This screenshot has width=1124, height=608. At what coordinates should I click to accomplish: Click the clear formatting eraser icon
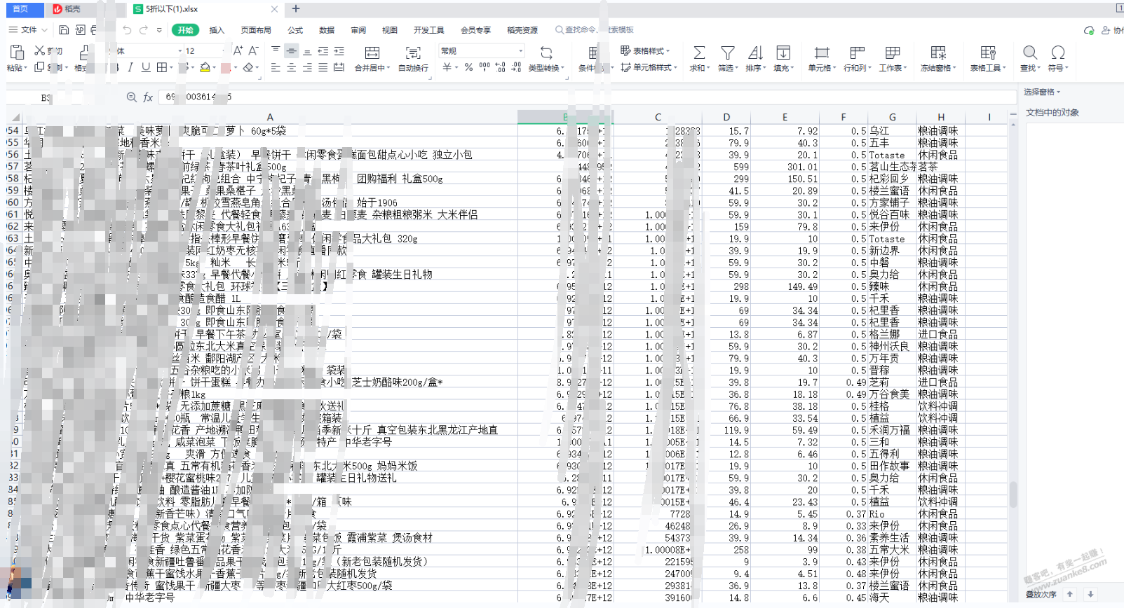point(248,68)
